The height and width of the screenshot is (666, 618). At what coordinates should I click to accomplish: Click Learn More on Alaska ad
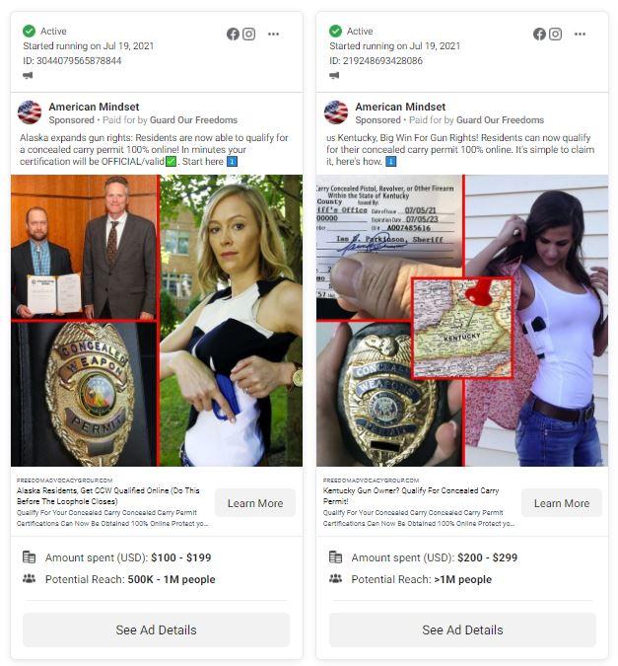[x=255, y=503]
